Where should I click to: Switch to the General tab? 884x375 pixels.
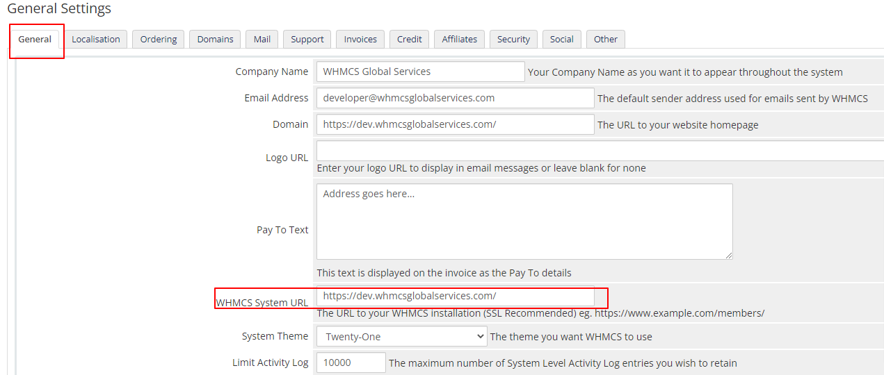tap(35, 40)
